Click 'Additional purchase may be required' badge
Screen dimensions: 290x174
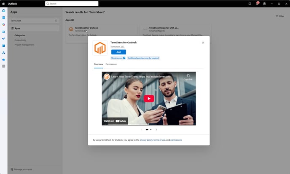pos(143,58)
